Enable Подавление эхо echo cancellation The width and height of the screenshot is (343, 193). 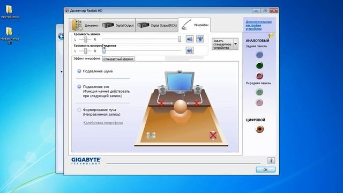[x=79, y=87]
